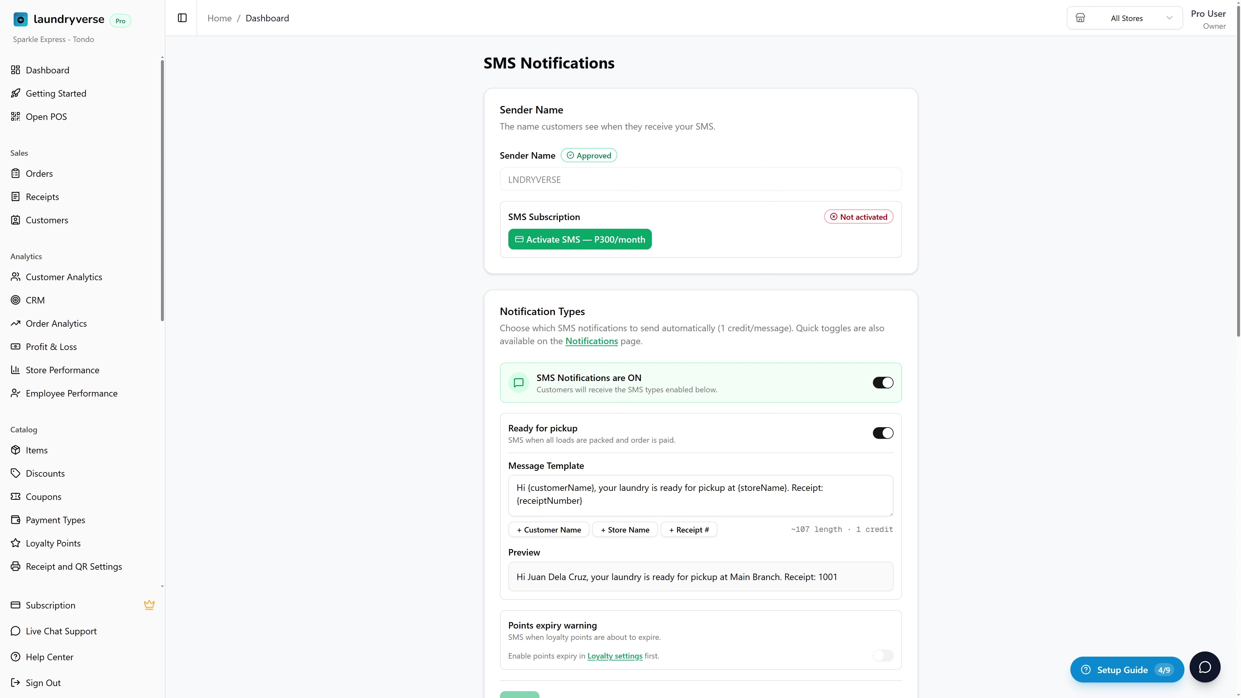Click the Dashboard breadcrumb

[267, 18]
